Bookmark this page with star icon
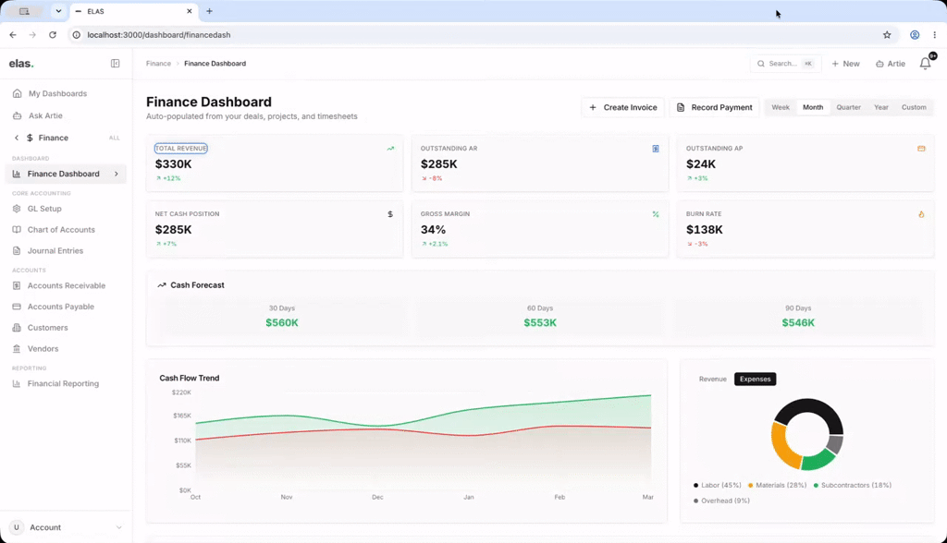This screenshot has width=947, height=543. [887, 35]
